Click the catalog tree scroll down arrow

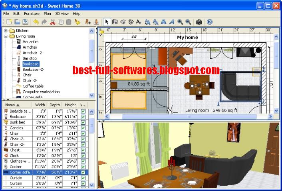(x=91, y=95)
